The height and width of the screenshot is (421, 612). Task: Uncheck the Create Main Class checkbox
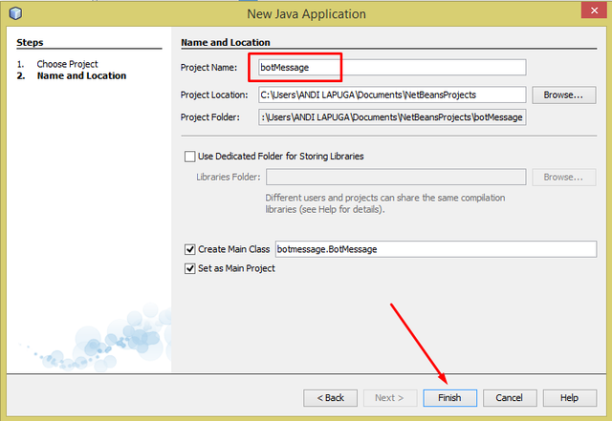pyautogui.click(x=189, y=249)
